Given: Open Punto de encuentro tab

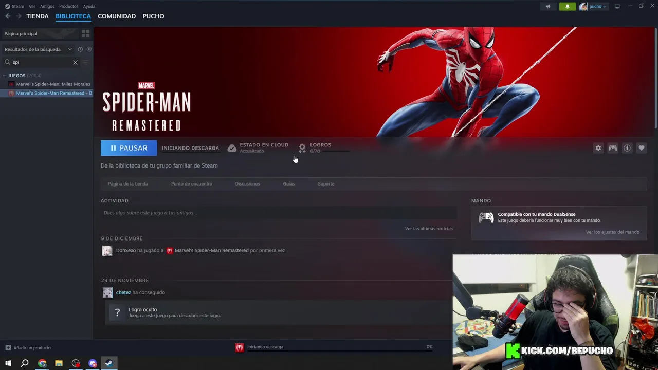Looking at the screenshot, I should point(192,184).
